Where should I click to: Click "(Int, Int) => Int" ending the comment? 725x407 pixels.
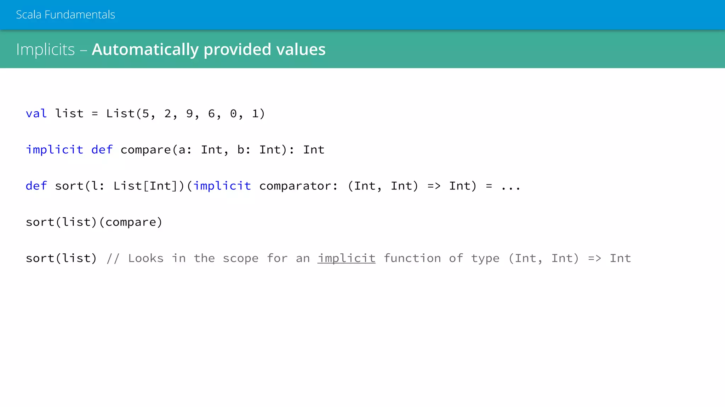tap(569, 258)
